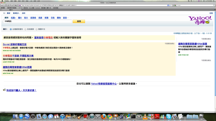216x121 pixels.
Task: Switch to the 部落格 blog search tab
Action: (33, 18)
